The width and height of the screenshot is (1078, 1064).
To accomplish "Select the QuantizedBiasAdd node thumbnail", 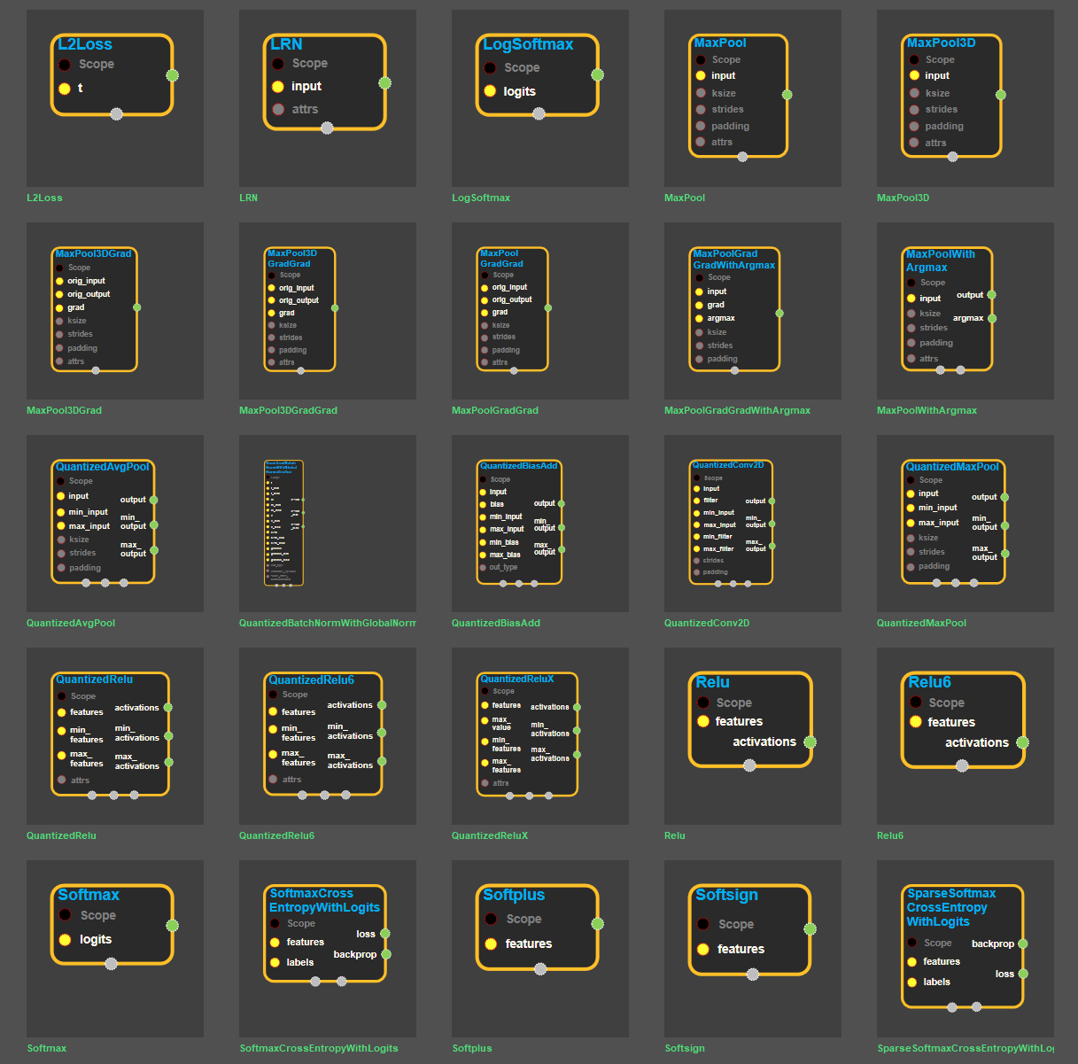I will pyautogui.click(x=540, y=523).
